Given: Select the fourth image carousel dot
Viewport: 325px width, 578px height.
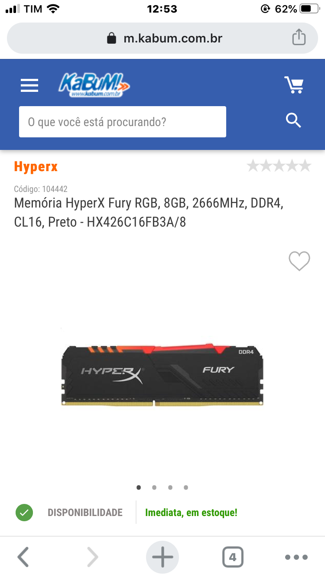Looking at the screenshot, I should tap(186, 487).
